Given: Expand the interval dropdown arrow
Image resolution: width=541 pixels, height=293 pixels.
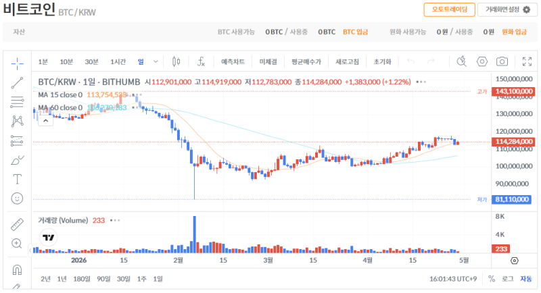Looking at the screenshot, I should click(x=156, y=61).
